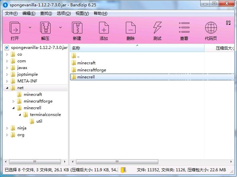Screen dimensions: 237x177
Task: Expand the 'org' tree node
Action: click(7, 135)
